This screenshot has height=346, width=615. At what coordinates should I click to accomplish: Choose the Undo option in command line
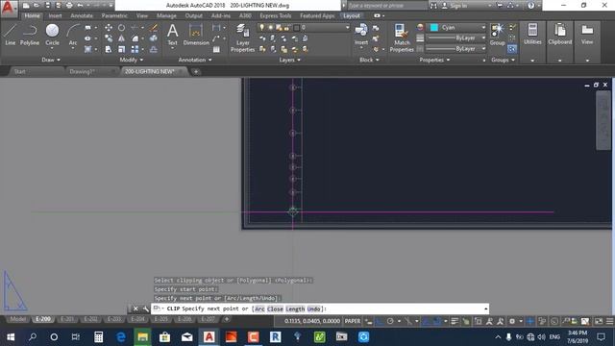[313, 309]
